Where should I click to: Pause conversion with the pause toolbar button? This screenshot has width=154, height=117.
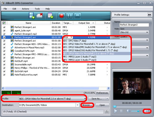pyautogui.click(x=70, y=16)
